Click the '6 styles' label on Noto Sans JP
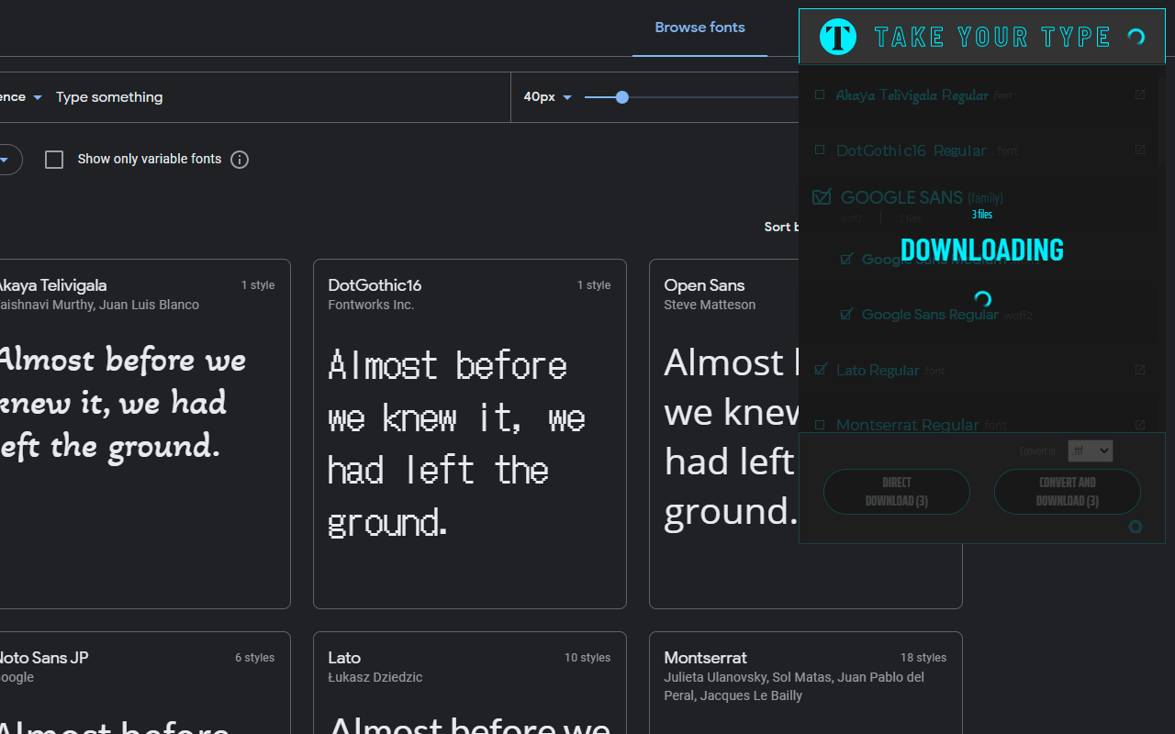 pos(254,658)
